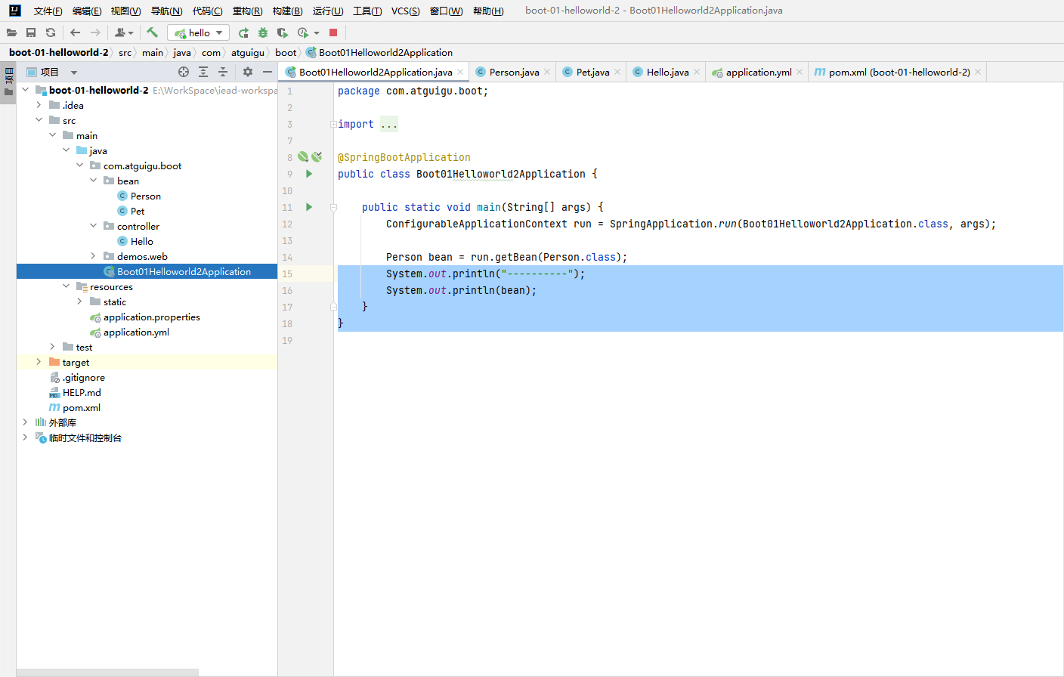Select application.properties file
1064x677 pixels.
(x=151, y=317)
